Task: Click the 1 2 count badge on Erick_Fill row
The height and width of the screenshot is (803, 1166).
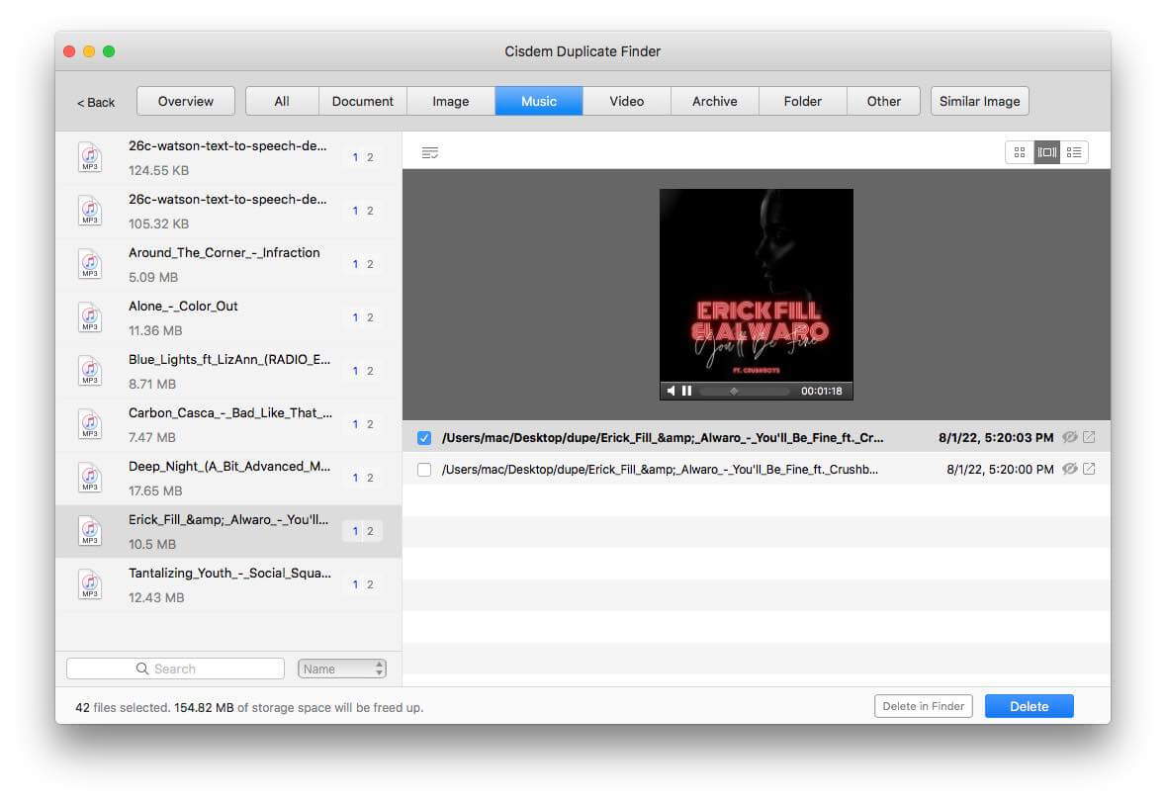Action: (363, 531)
